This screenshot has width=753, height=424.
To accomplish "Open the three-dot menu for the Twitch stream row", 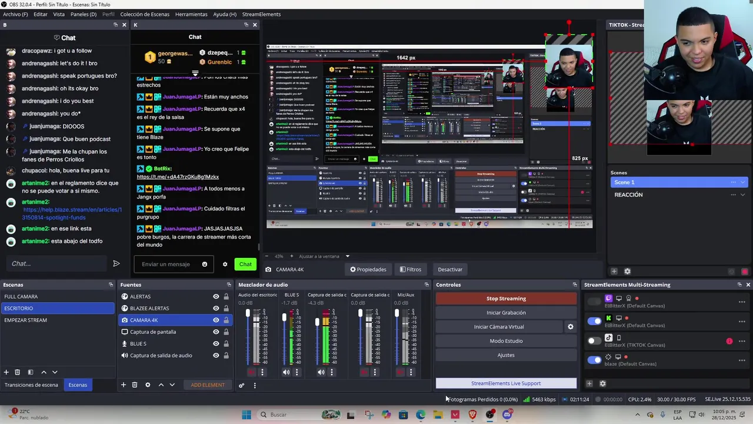I will pyautogui.click(x=742, y=302).
